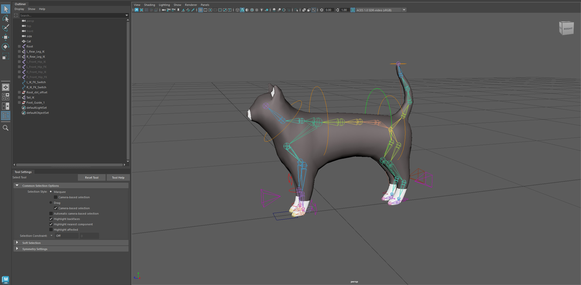The height and width of the screenshot is (285, 581).
Task: Collapse Common Selection Options section
Action: [x=17, y=185]
